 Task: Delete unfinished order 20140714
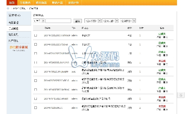pos(165,100)
